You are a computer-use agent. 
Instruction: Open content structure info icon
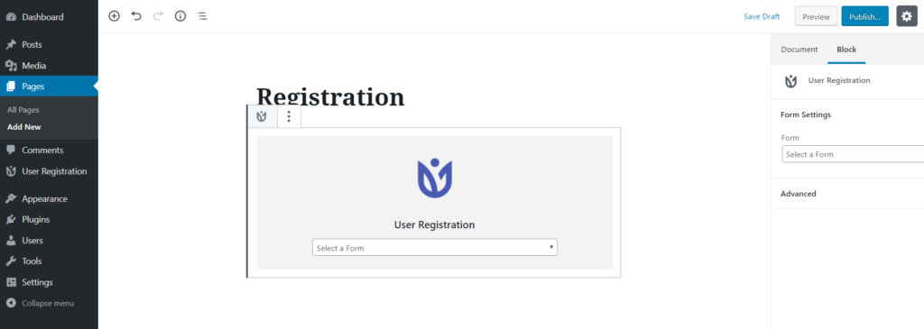(180, 16)
